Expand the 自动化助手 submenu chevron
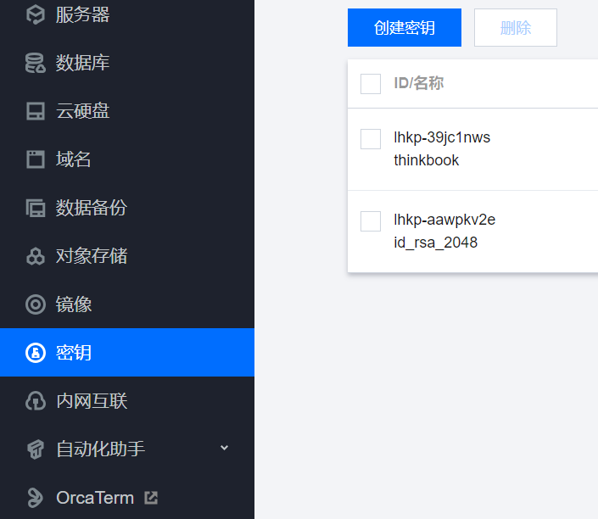Screen dimensions: 598x519 [x=224, y=448]
